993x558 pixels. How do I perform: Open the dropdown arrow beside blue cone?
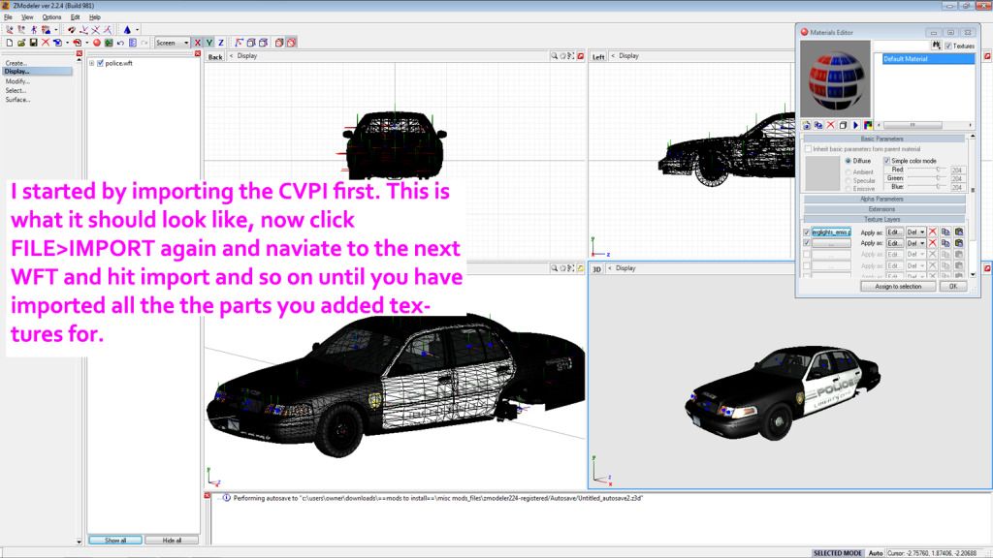137,30
